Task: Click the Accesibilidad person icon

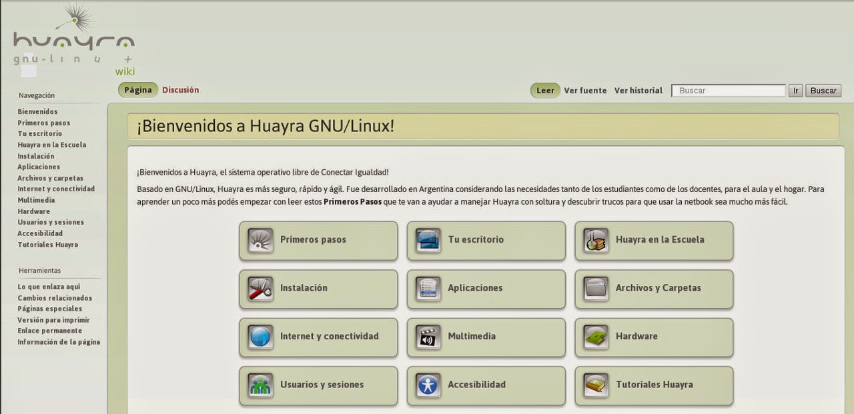Action: 428,385
